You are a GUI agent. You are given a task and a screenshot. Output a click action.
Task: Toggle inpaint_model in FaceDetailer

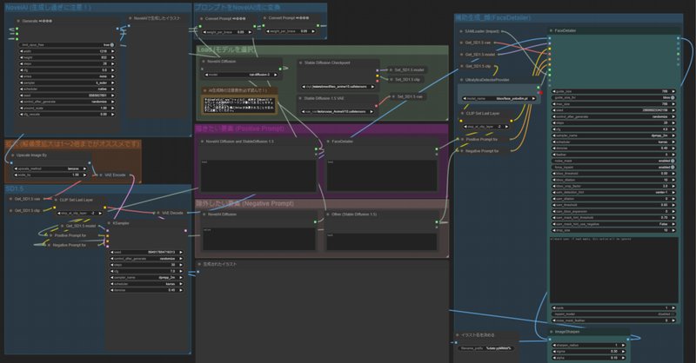(x=613, y=313)
